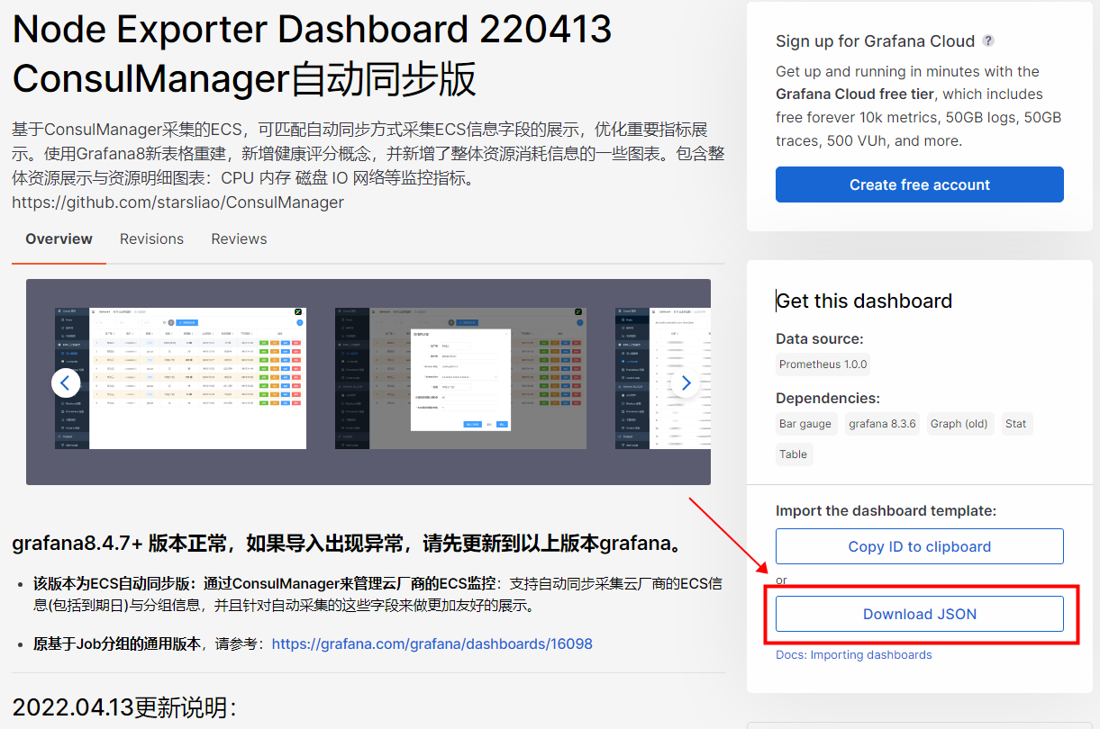The width and height of the screenshot is (1100, 729).
Task: Click the Bar gauge dependency tag
Action: (x=805, y=424)
